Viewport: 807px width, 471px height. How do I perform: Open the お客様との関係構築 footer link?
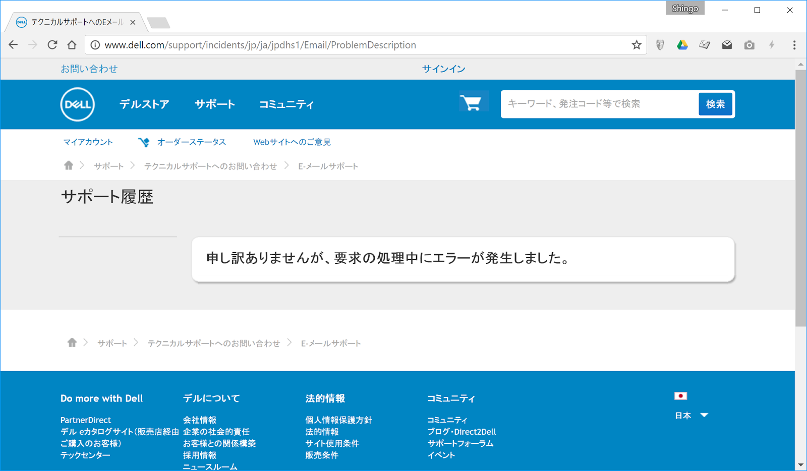pos(219,443)
